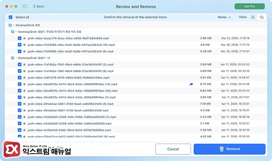The image size is (272, 161).
Task: Switch to grouped outline view icon
Action: 261,17
